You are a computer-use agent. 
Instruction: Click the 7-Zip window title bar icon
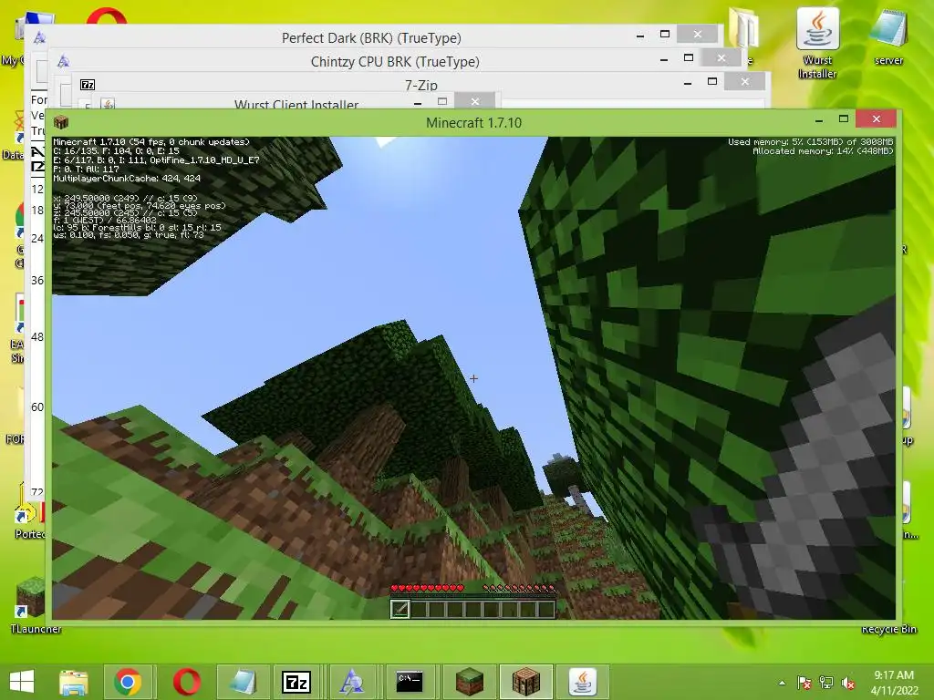tap(88, 85)
